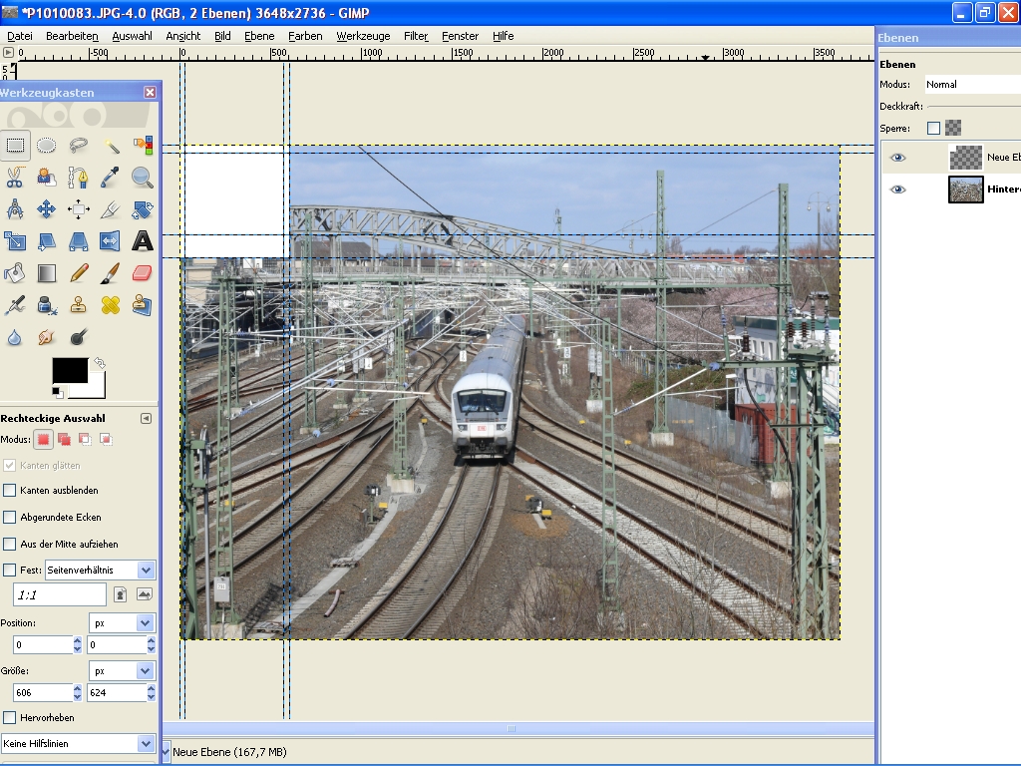Toggle the Fest fixed checkbox
The image size is (1021, 766).
click(x=10, y=570)
